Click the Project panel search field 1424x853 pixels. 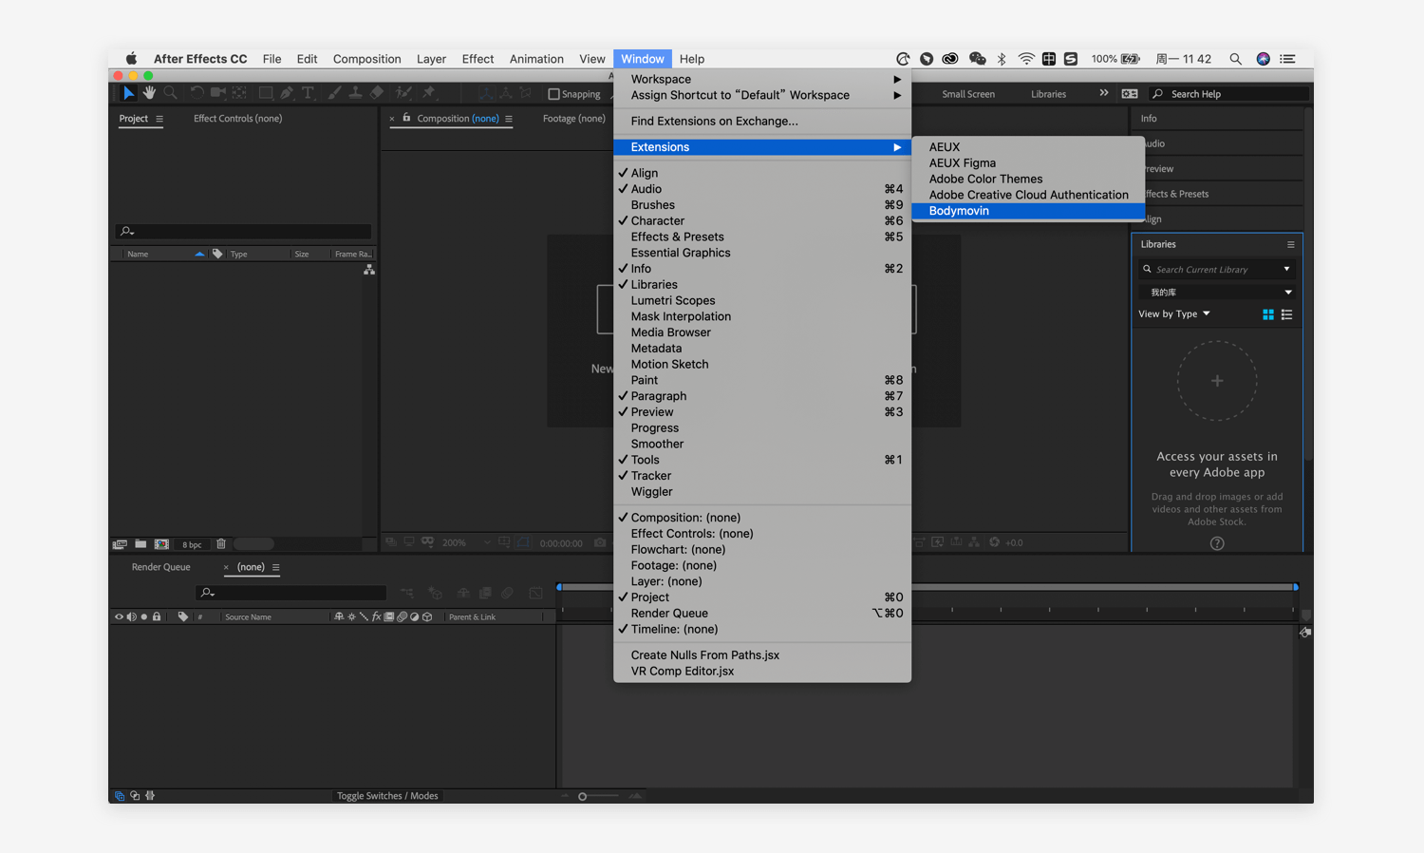(244, 231)
